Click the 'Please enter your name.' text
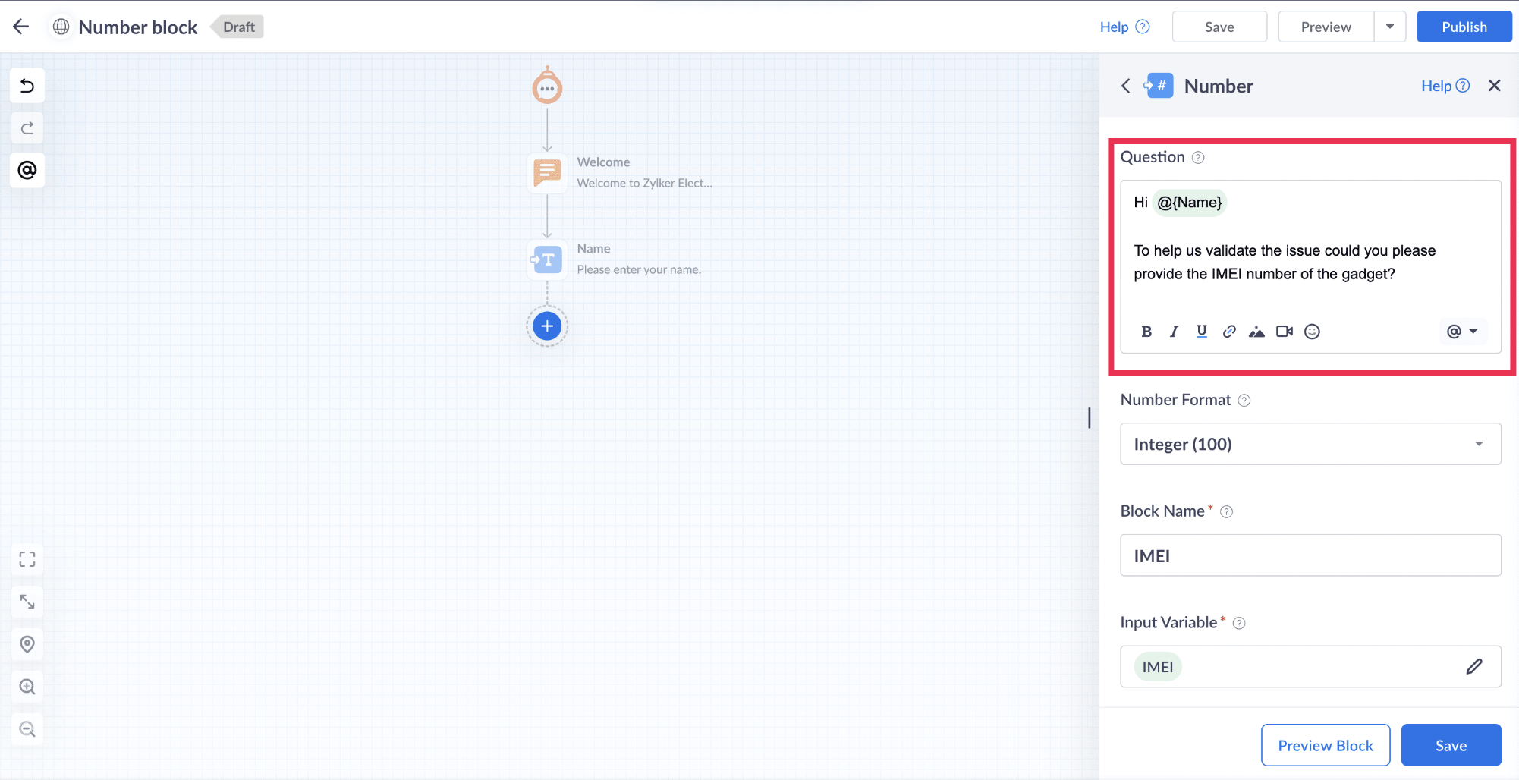The width and height of the screenshot is (1519, 780). click(x=639, y=269)
